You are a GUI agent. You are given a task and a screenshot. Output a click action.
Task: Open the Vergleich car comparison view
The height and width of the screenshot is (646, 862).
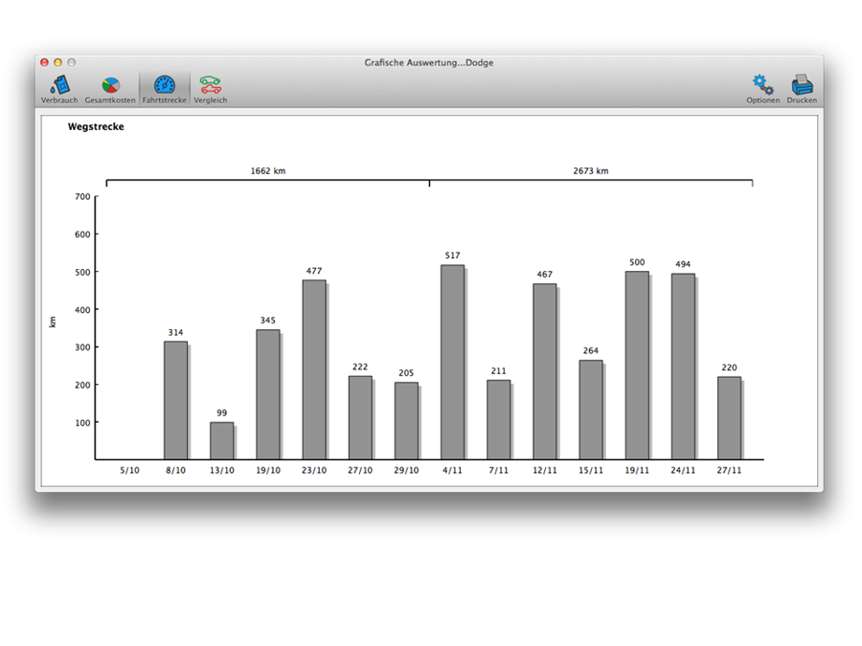coord(211,87)
